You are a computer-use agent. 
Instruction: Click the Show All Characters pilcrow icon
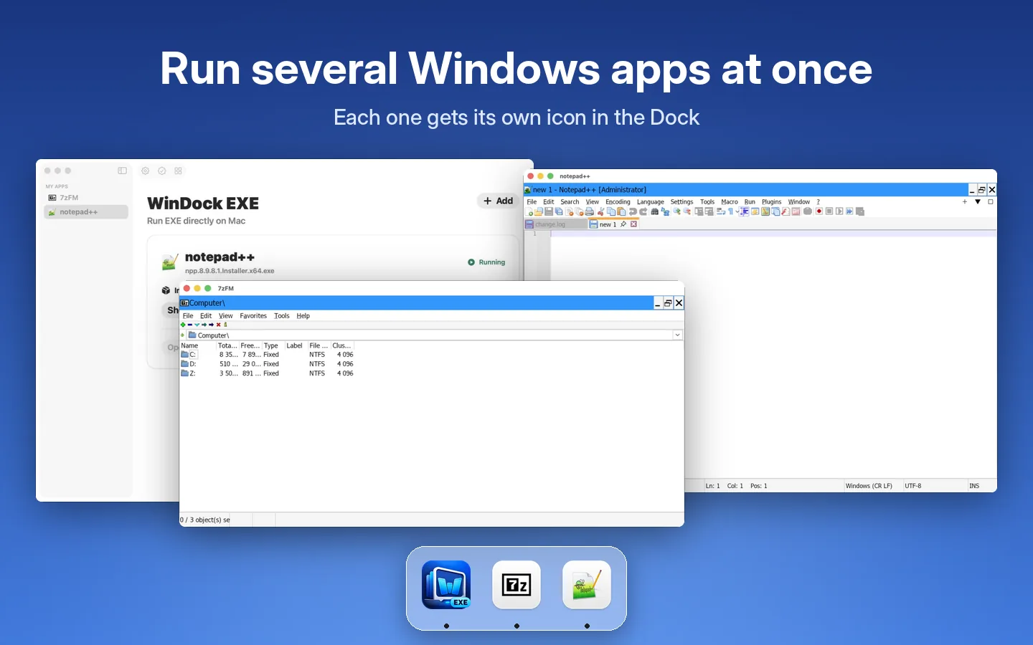(x=730, y=211)
